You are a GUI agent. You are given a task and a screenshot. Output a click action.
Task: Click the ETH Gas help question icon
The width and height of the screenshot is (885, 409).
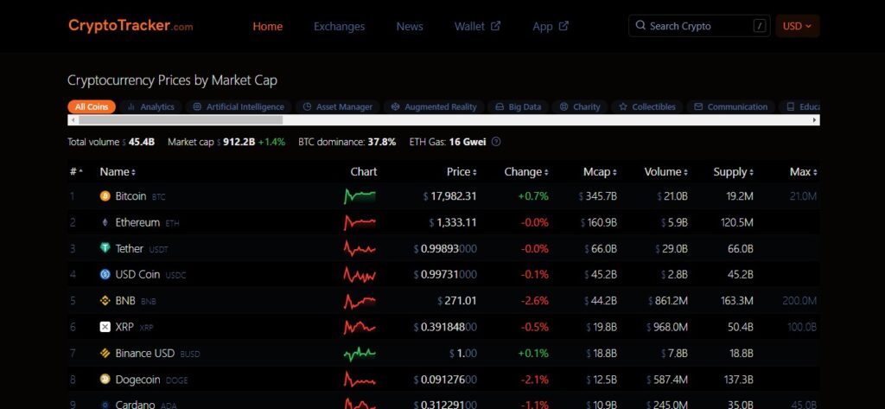(x=496, y=142)
